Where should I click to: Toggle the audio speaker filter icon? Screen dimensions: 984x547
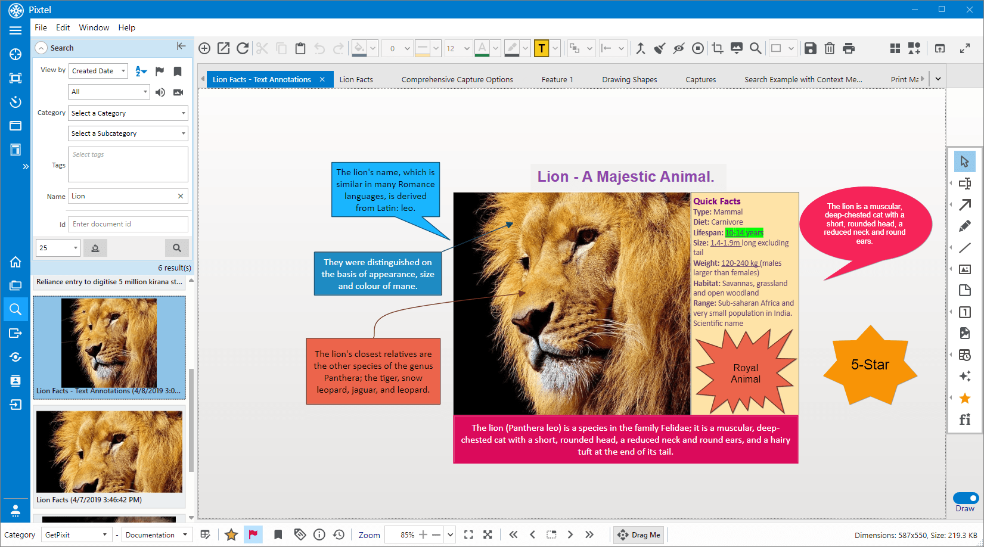160,92
